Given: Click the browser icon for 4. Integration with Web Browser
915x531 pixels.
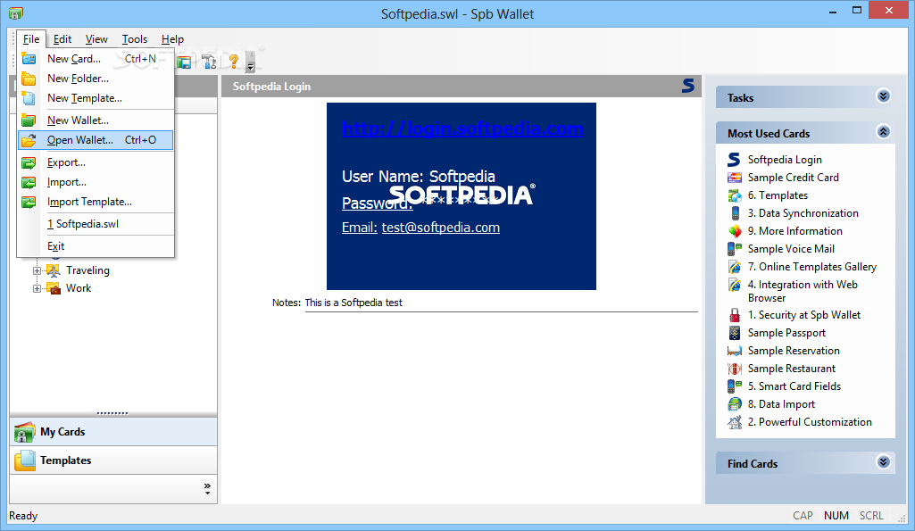Looking at the screenshot, I should [x=734, y=285].
